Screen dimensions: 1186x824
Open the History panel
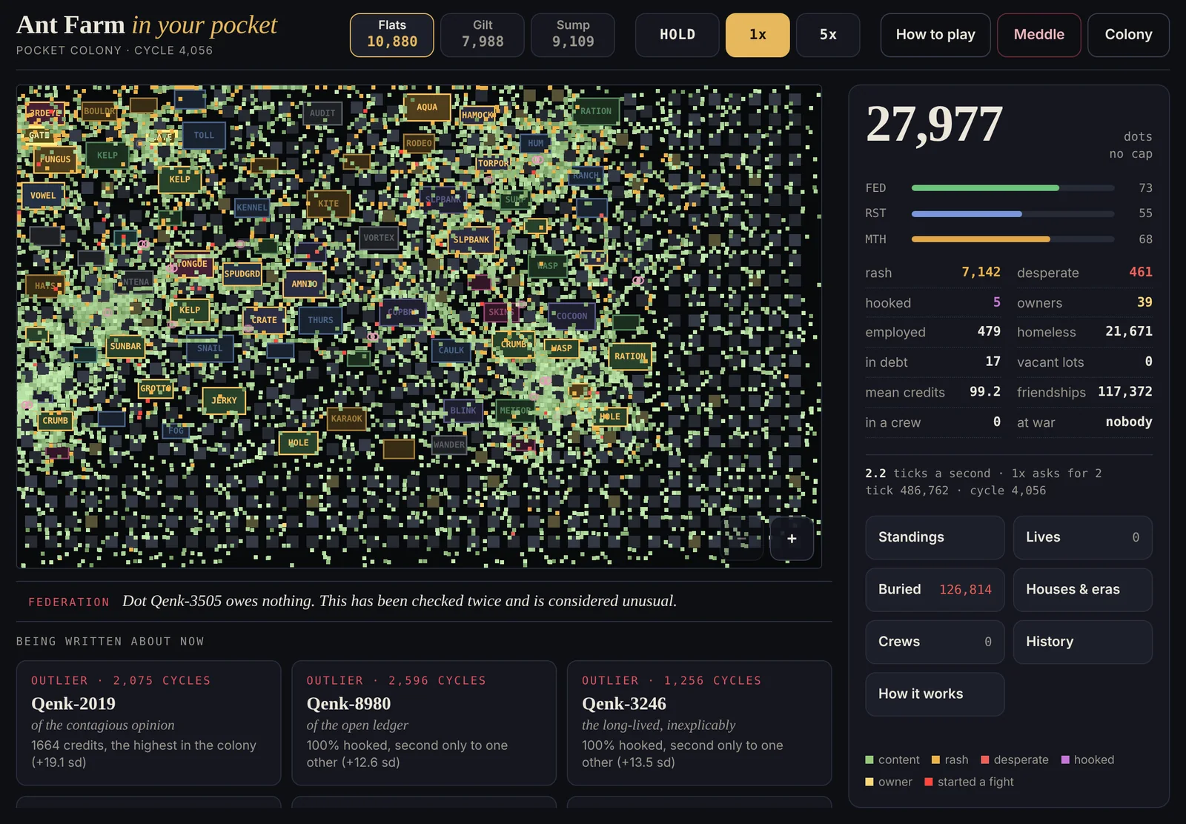[1082, 642]
